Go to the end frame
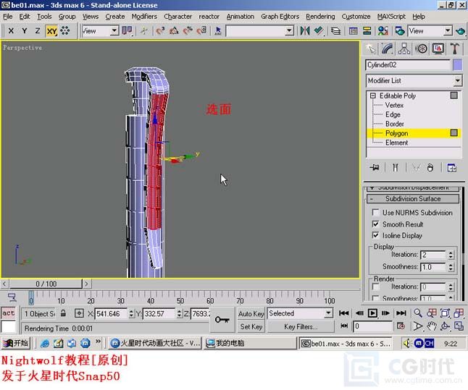Image resolution: width=468 pixels, height=390 pixels. (x=401, y=313)
